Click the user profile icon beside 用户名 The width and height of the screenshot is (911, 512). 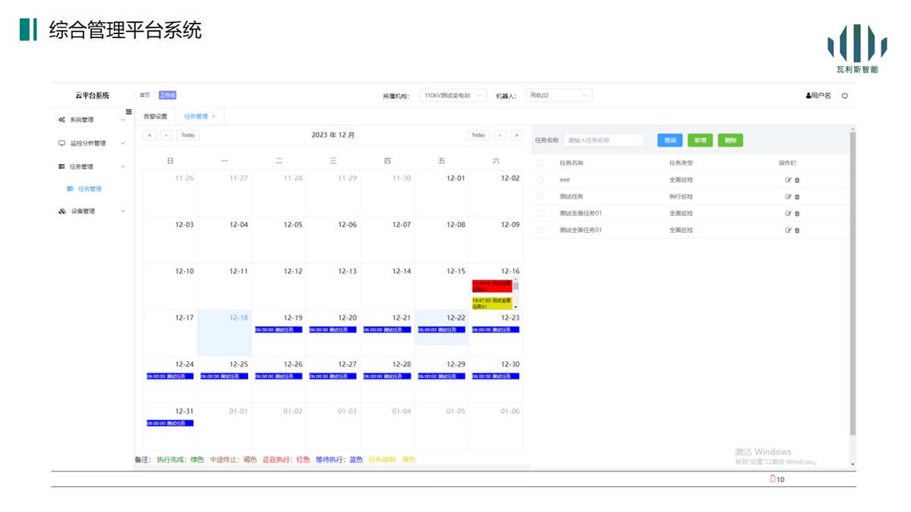tap(809, 96)
